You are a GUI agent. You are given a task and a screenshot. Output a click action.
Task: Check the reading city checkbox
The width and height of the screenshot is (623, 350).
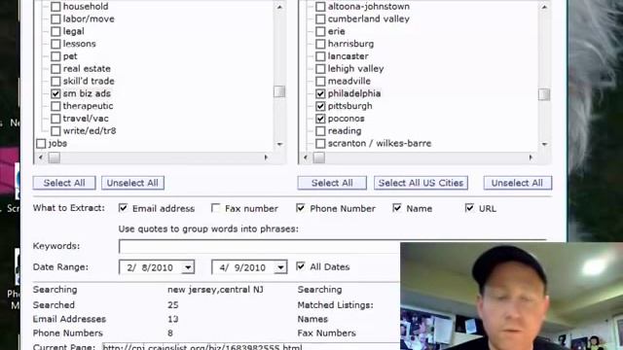pyautogui.click(x=320, y=131)
